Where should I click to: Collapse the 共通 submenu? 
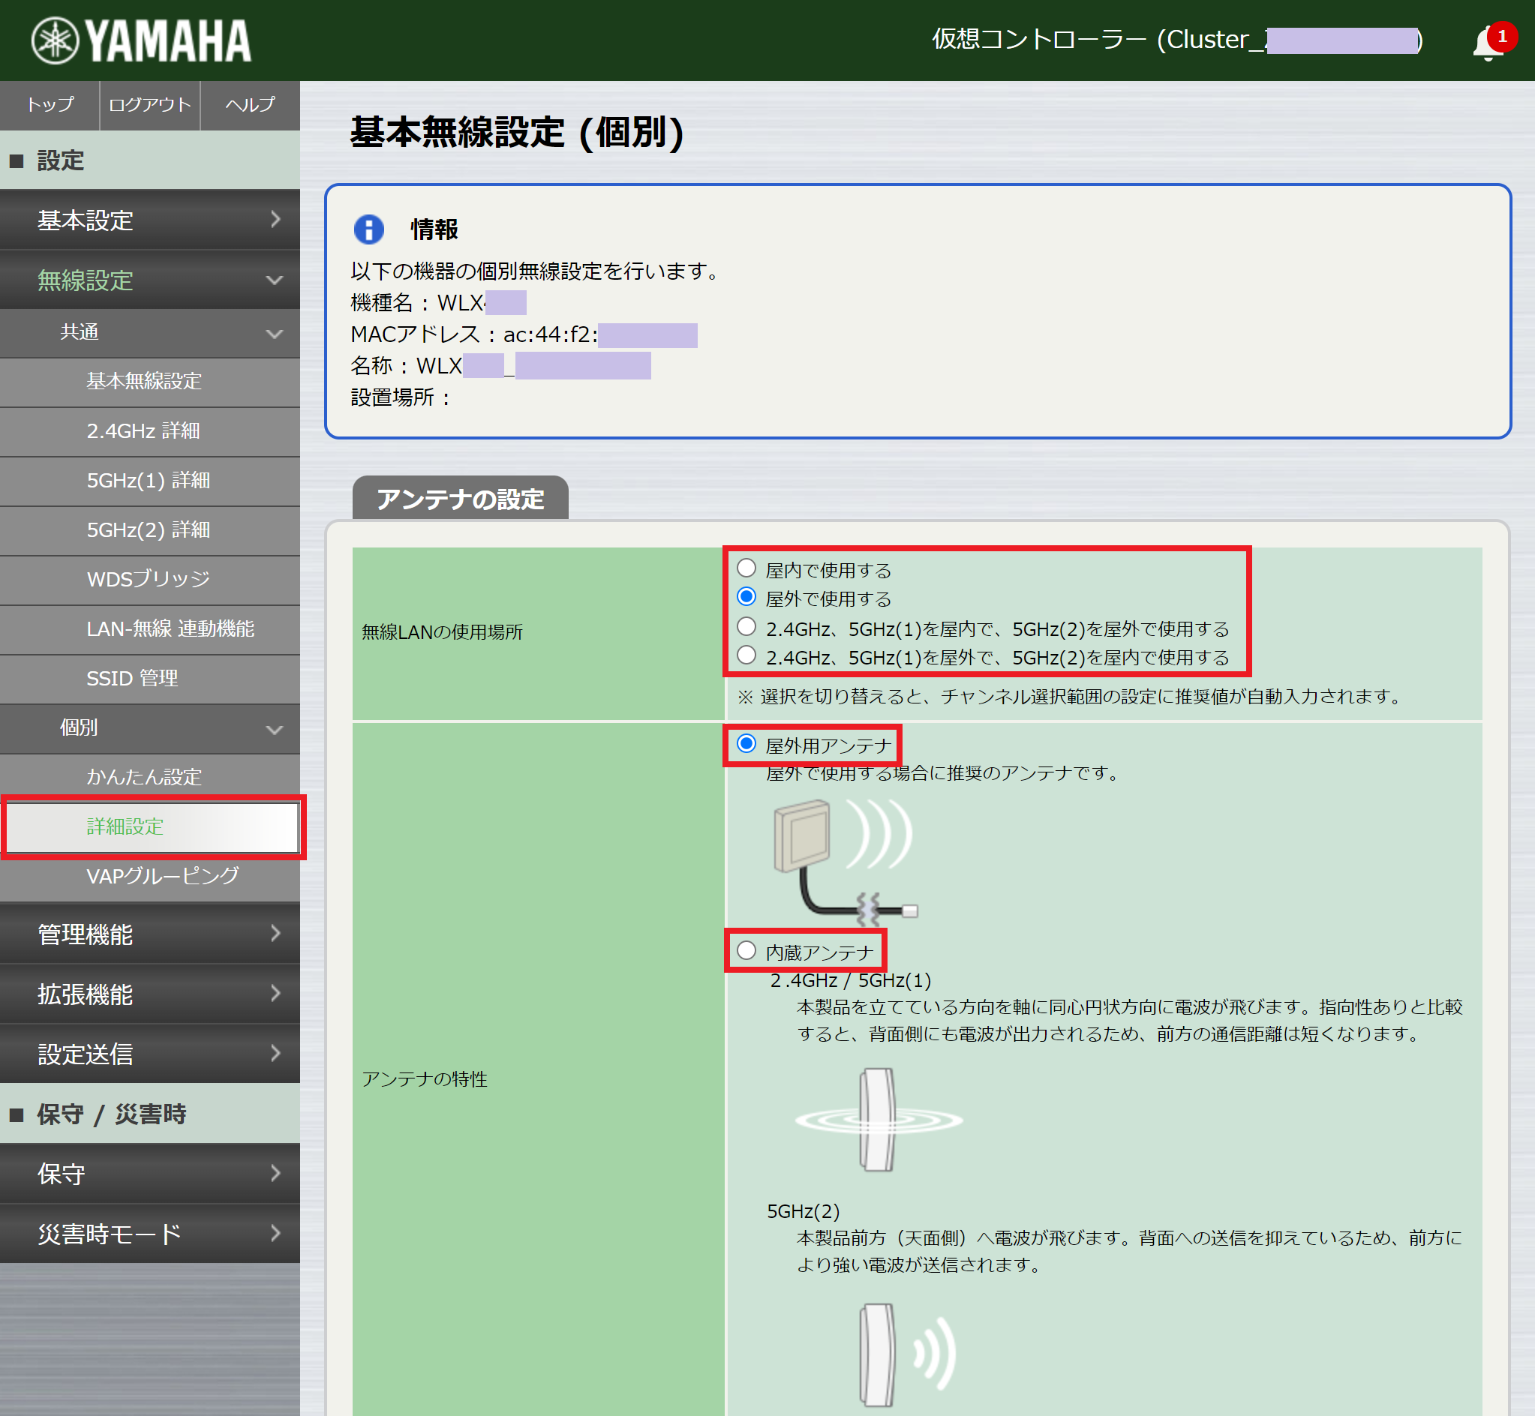pyautogui.click(x=150, y=332)
